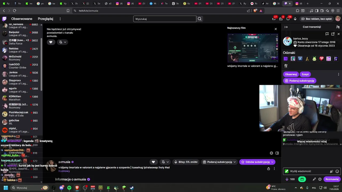Toggle the heart follow button beside avmusia
342x192 pixels.
point(153,162)
